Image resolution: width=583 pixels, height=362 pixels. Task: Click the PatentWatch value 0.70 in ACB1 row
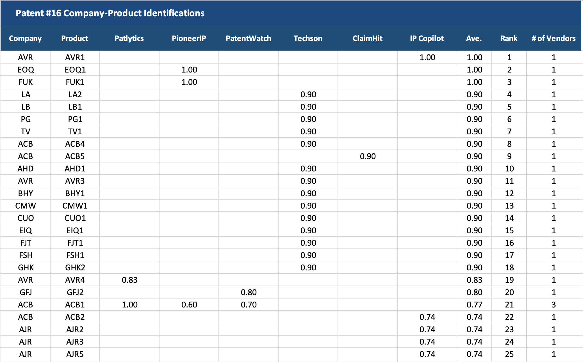[249, 305]
